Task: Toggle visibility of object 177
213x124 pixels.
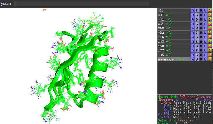Action: 174,51
